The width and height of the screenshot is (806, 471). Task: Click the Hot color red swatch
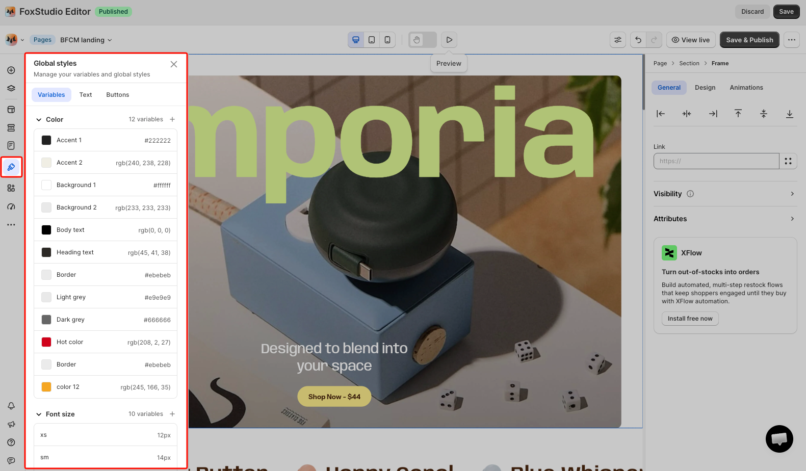(x=46, y=342)
